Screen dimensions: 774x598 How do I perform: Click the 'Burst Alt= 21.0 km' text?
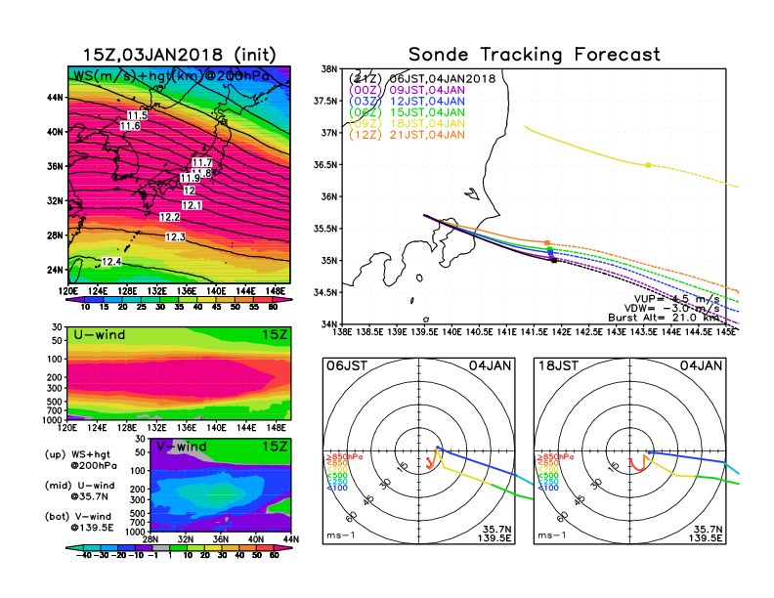[x=664, y=318]
